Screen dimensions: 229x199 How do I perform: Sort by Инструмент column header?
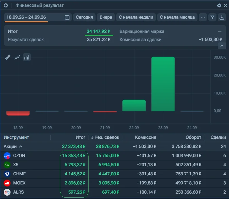coord(16,137)
